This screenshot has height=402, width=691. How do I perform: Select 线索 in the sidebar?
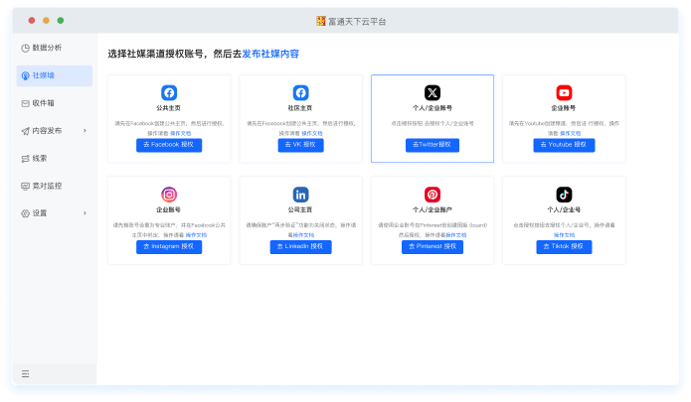(x=40, y=158)
